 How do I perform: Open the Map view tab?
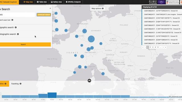(28, 2)
